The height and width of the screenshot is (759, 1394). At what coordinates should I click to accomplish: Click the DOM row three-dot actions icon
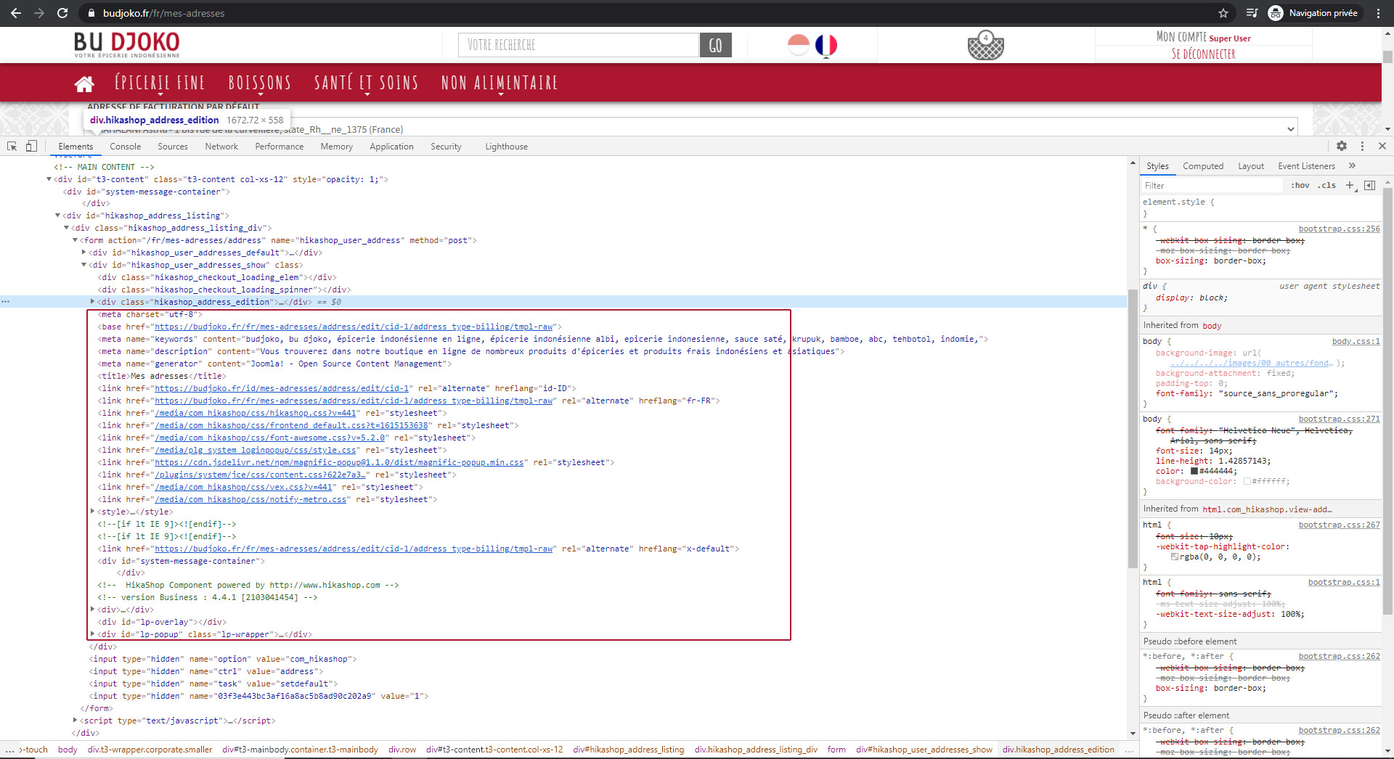pos(6,302)
